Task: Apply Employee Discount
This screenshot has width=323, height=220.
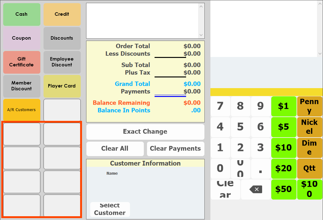Action: point(62,62)
